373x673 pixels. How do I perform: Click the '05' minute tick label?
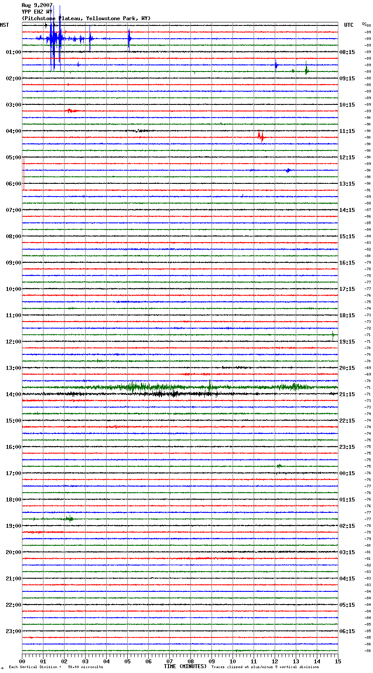127,661
